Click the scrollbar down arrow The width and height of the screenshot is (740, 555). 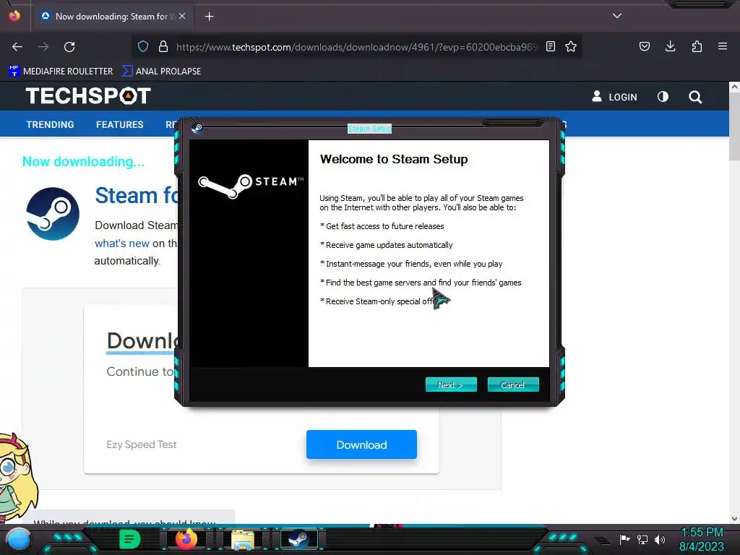[x=734, y=519]
